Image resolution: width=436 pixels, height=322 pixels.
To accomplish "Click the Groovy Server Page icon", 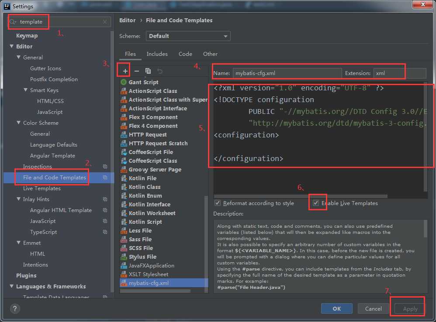I will pyautogui.click(x=124, y=170).
